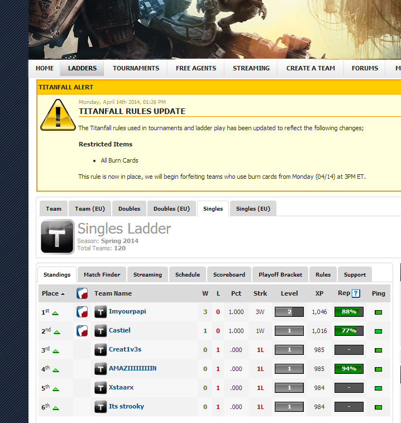Open the Scoreboard tab
This screenshot has height=423, width=401.
pos(229,274)
